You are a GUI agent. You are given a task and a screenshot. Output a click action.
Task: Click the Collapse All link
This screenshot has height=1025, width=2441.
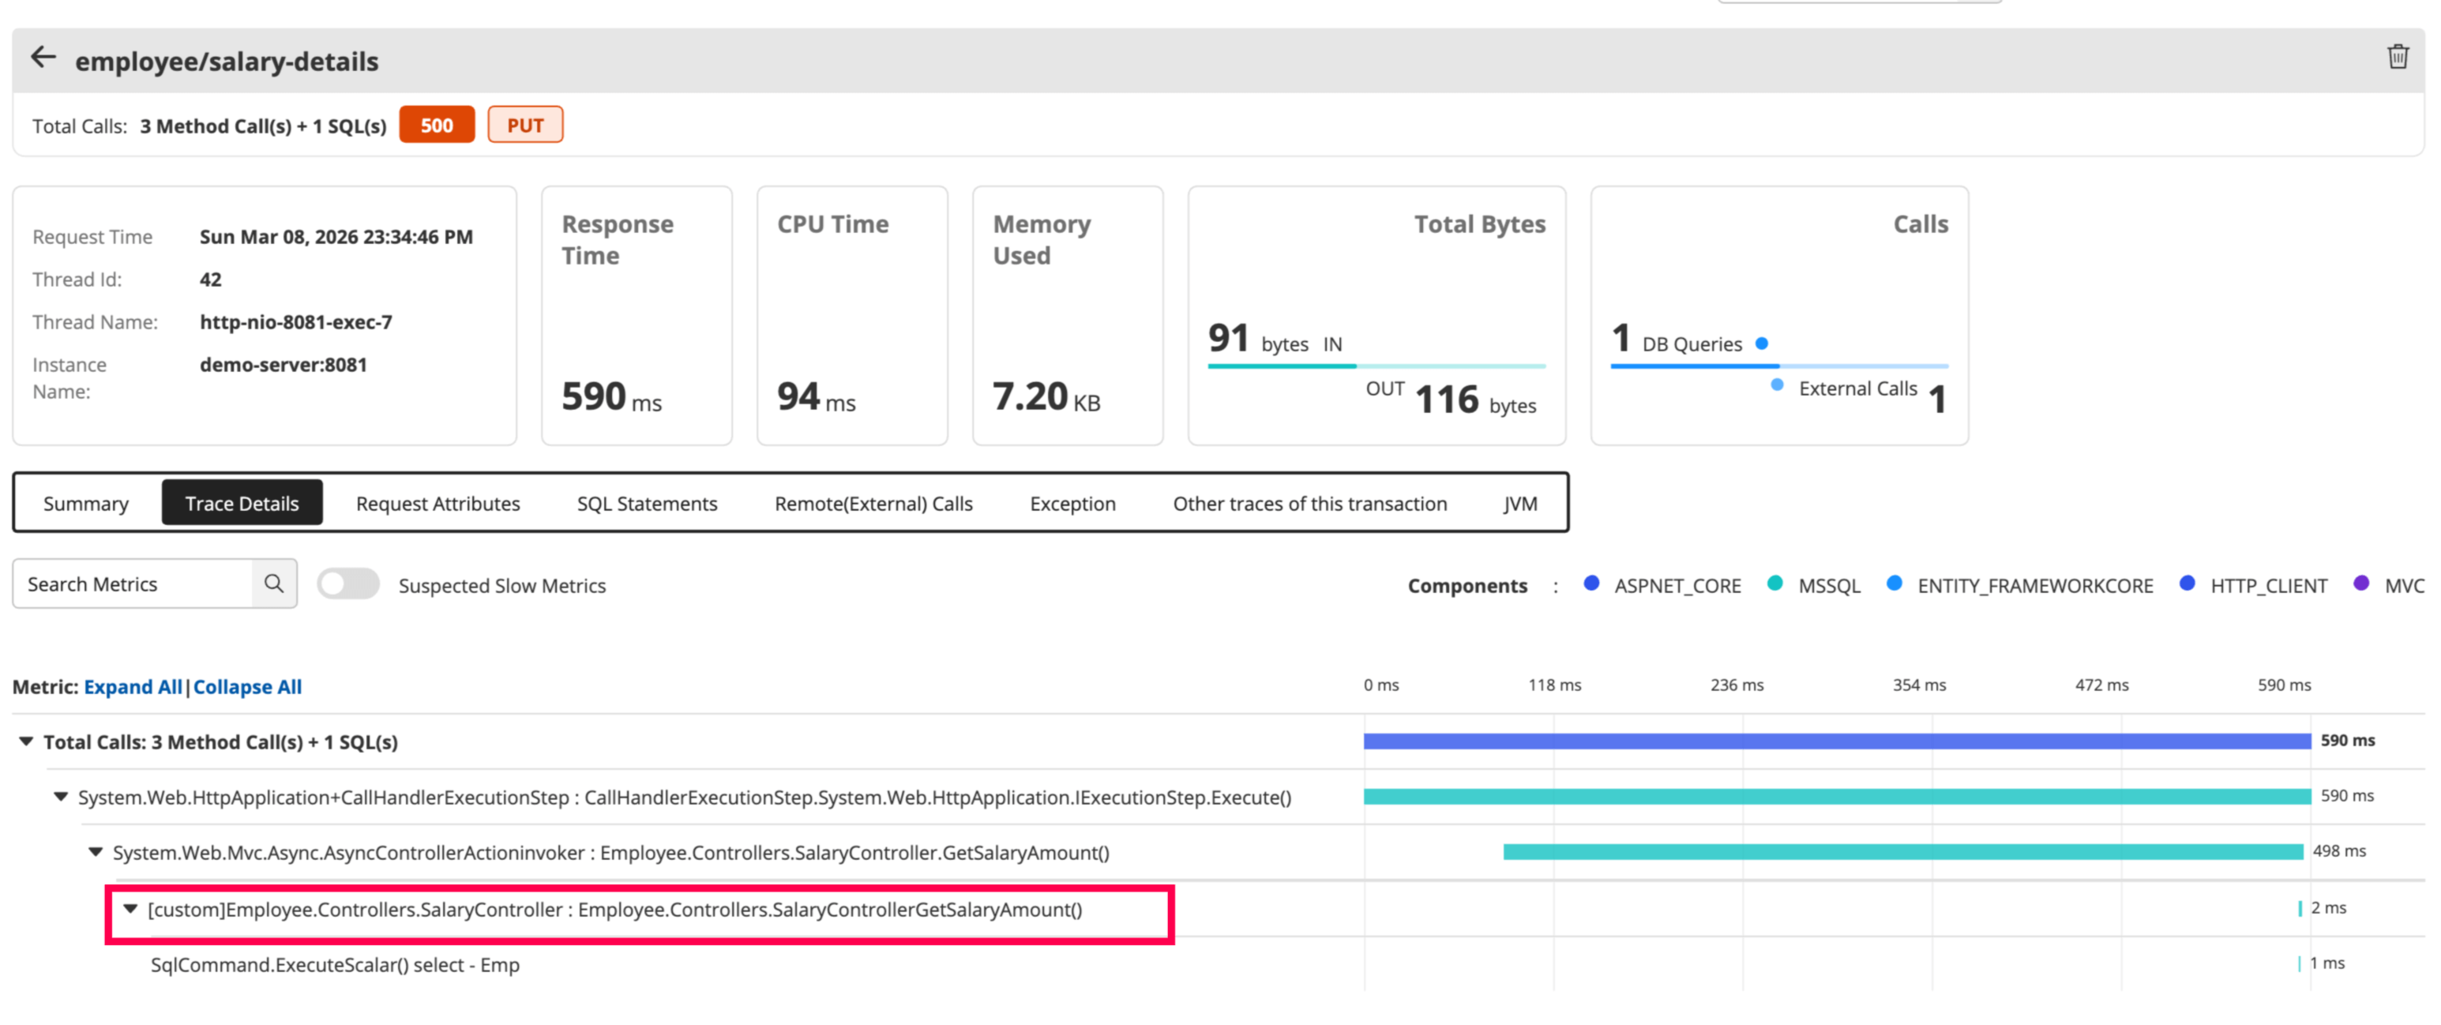pos(247,687)
